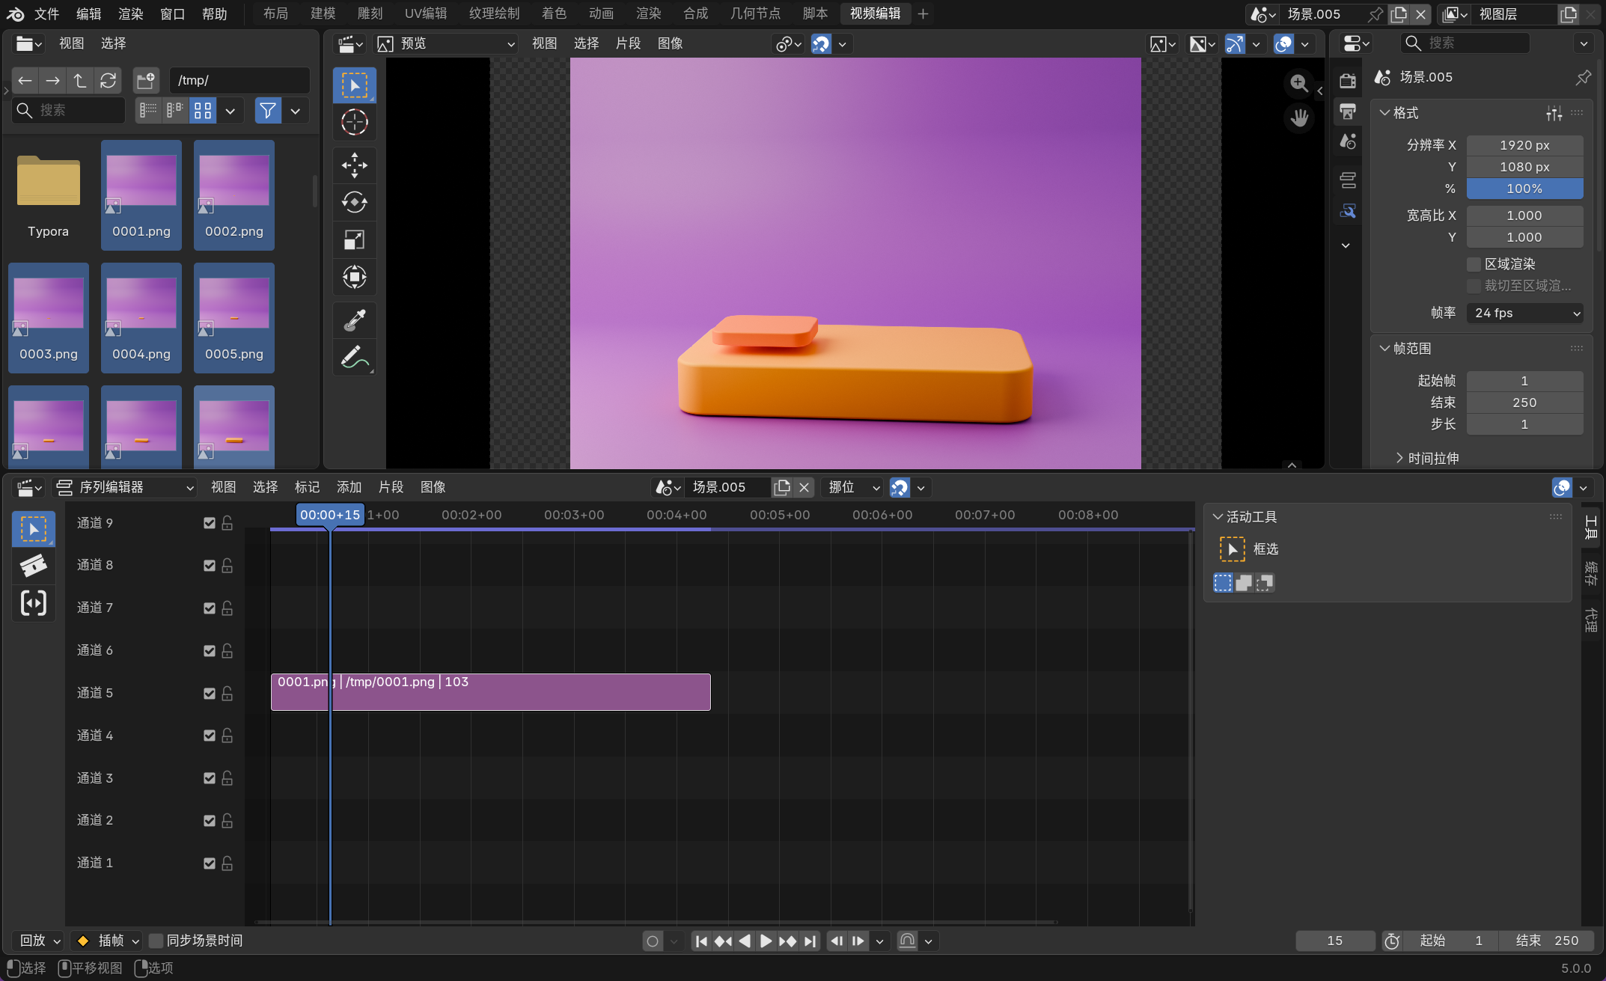The height and width of the screenshot is (981, 1606).
Task: Open the 添加 menu in sequencer
Action: click(349, 487)
